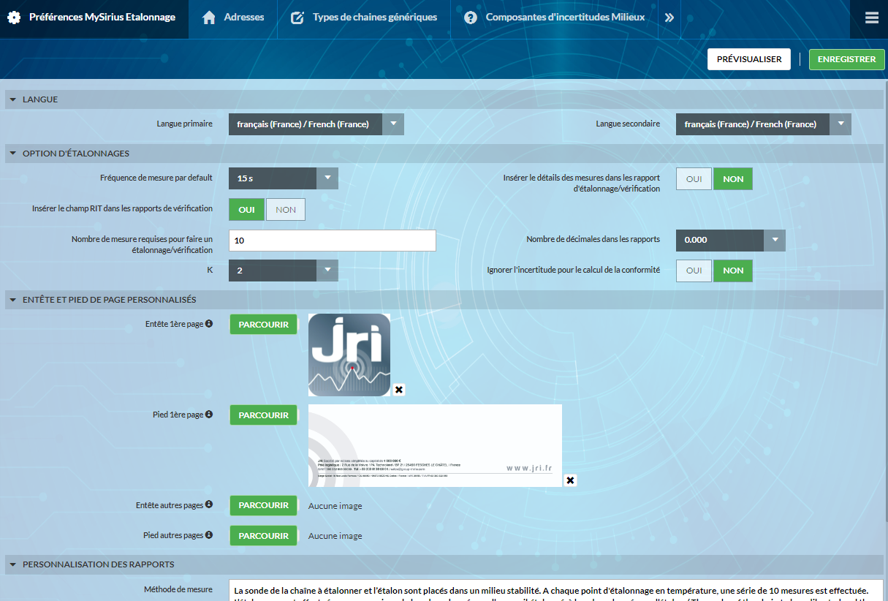Click the Préférences gear icon

click(x=14, y=18)
